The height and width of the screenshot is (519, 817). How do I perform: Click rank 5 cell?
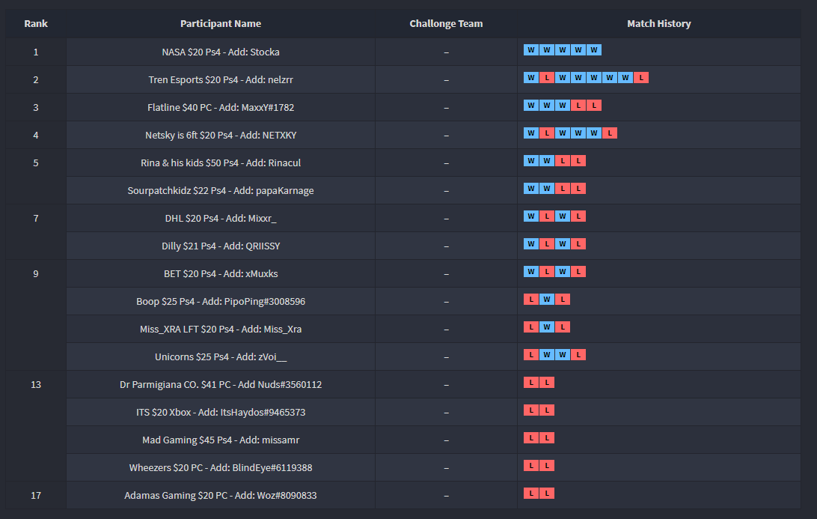[36, 176]
